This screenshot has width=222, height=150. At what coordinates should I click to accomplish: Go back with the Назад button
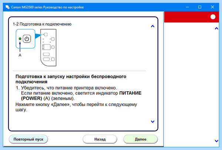tap(100, 139)
